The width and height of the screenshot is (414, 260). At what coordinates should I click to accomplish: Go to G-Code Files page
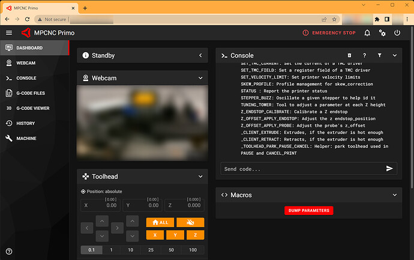pyautogui.click(x=30, y=93)
